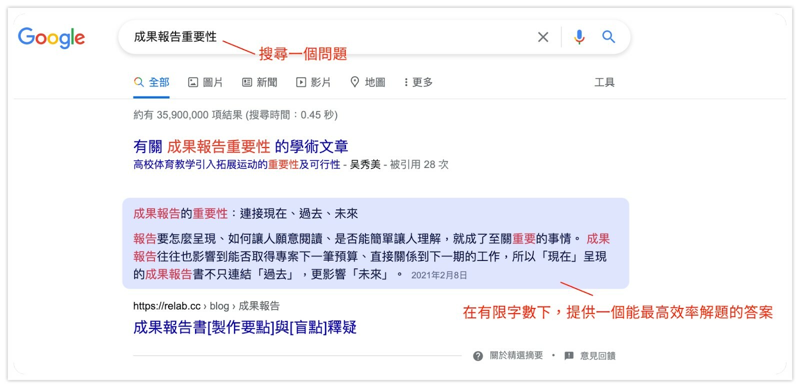
Task: Click the feedback icon beside 意見回饋
Action: click(569, 356)
